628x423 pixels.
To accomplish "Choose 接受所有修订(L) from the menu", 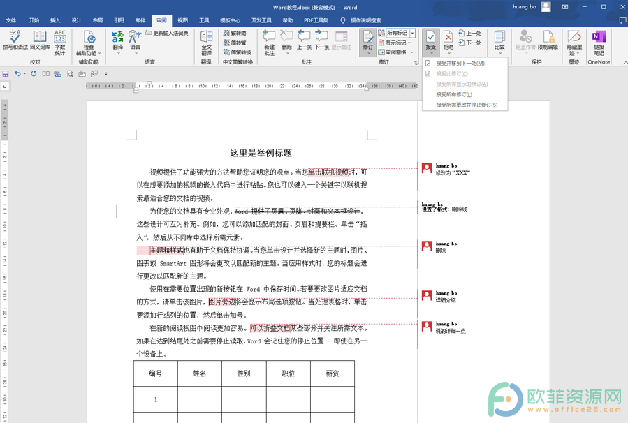I will [465, 94].
